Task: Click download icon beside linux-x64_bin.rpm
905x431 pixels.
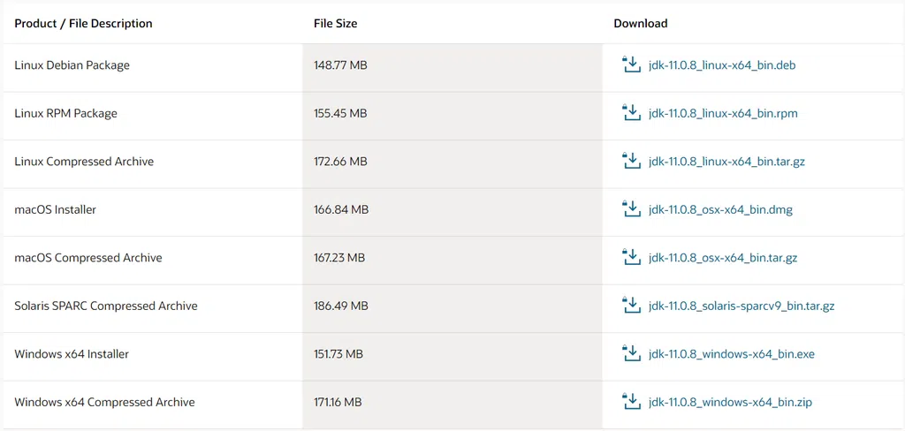Action: click(x=631, y=113)
